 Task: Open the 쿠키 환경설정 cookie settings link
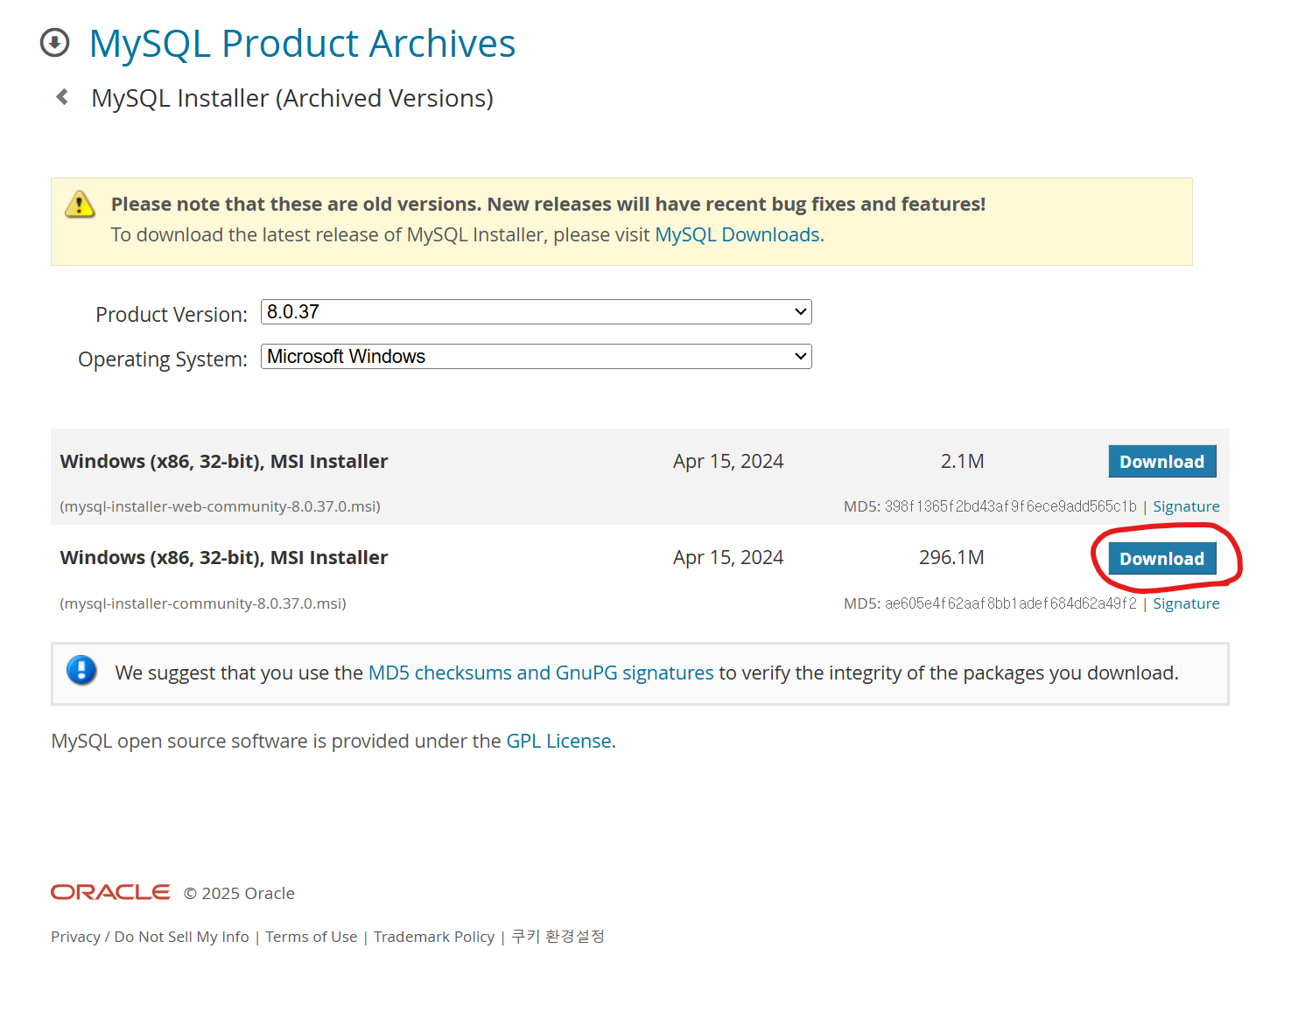pos(558,937)
